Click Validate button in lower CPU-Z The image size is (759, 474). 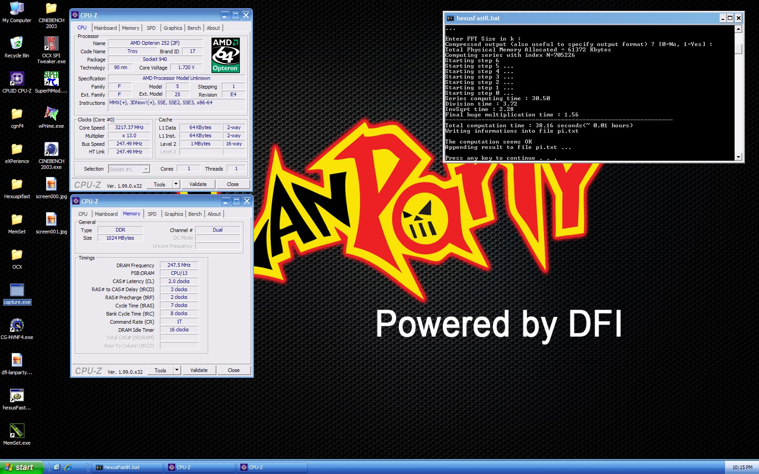pos(199,370)
